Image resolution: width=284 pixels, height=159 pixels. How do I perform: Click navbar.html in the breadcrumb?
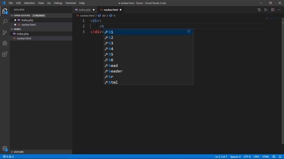click(x=86, y=16)
